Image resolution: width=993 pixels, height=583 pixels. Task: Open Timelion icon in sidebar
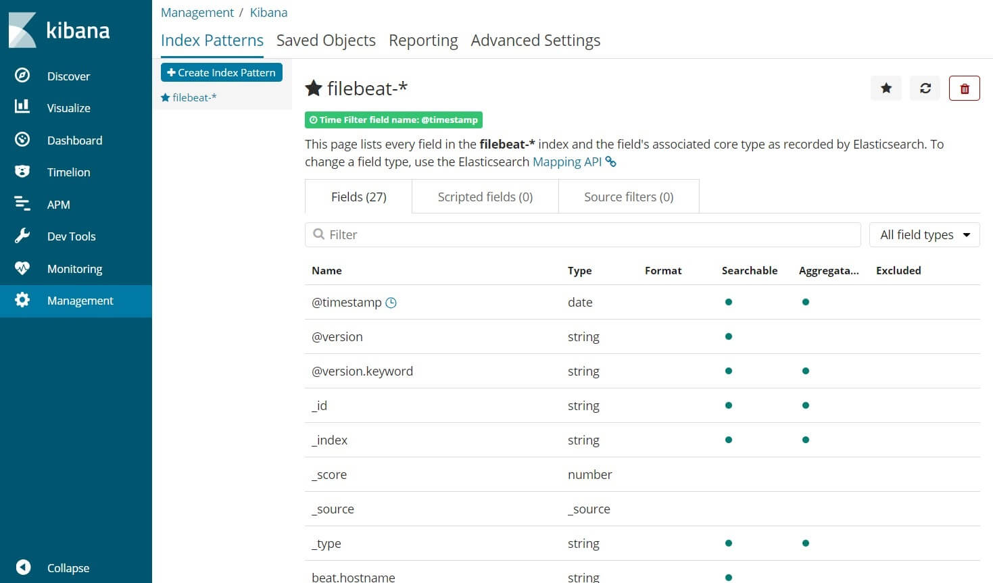[x=22, y=172]
